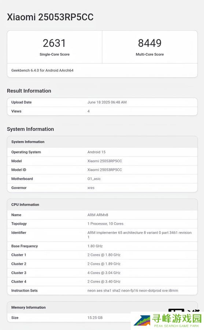Click the Result Information heading
The image size is (204, 330).
29,91
